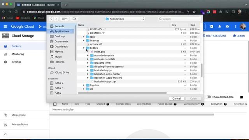The width and height of the screenshot is (249, 140).
Task: Open Release Notes link
Action: point(20,124)
